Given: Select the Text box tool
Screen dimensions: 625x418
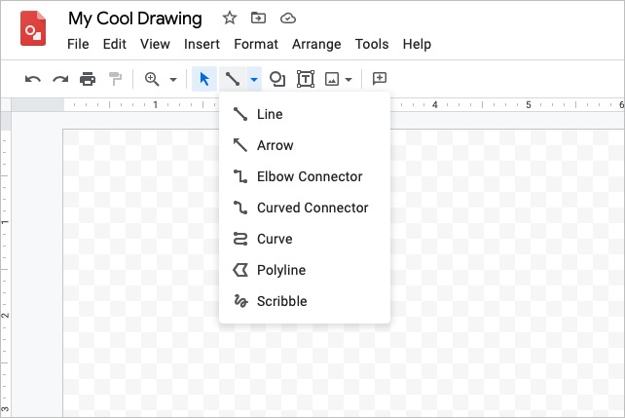Looking at the screenshot, I should click(x=306, y=79).
